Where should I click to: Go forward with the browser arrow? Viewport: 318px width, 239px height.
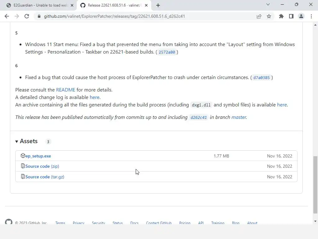click(17, 16)
